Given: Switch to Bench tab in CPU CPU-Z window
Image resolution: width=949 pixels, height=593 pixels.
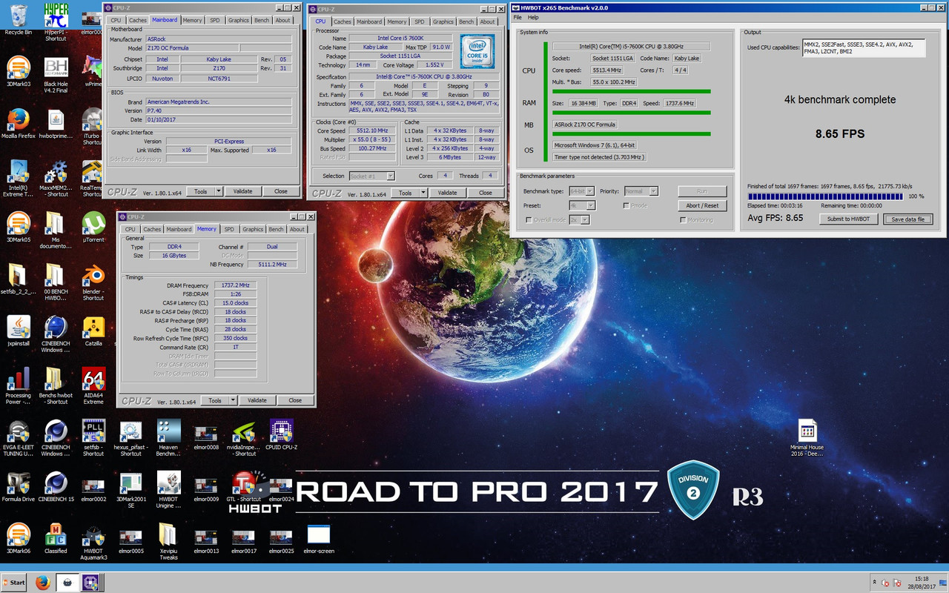Looking at the screenshot, I should click(466, 21).
